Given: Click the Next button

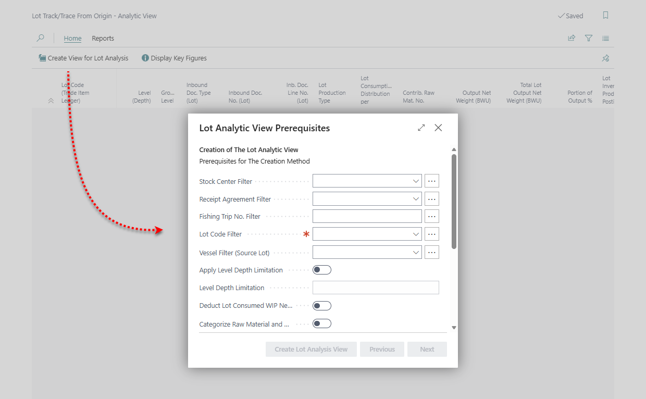Looking at the screenshot, I should tap(427, 349).
